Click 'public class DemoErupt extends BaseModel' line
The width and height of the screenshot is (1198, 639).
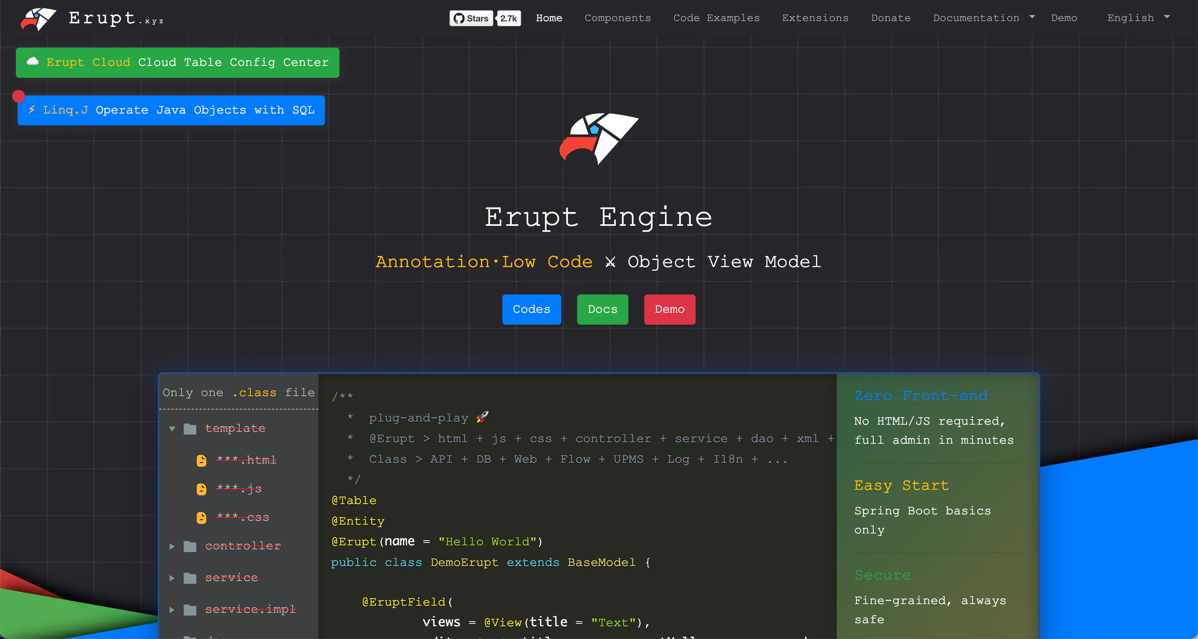(x=491, y=562)
